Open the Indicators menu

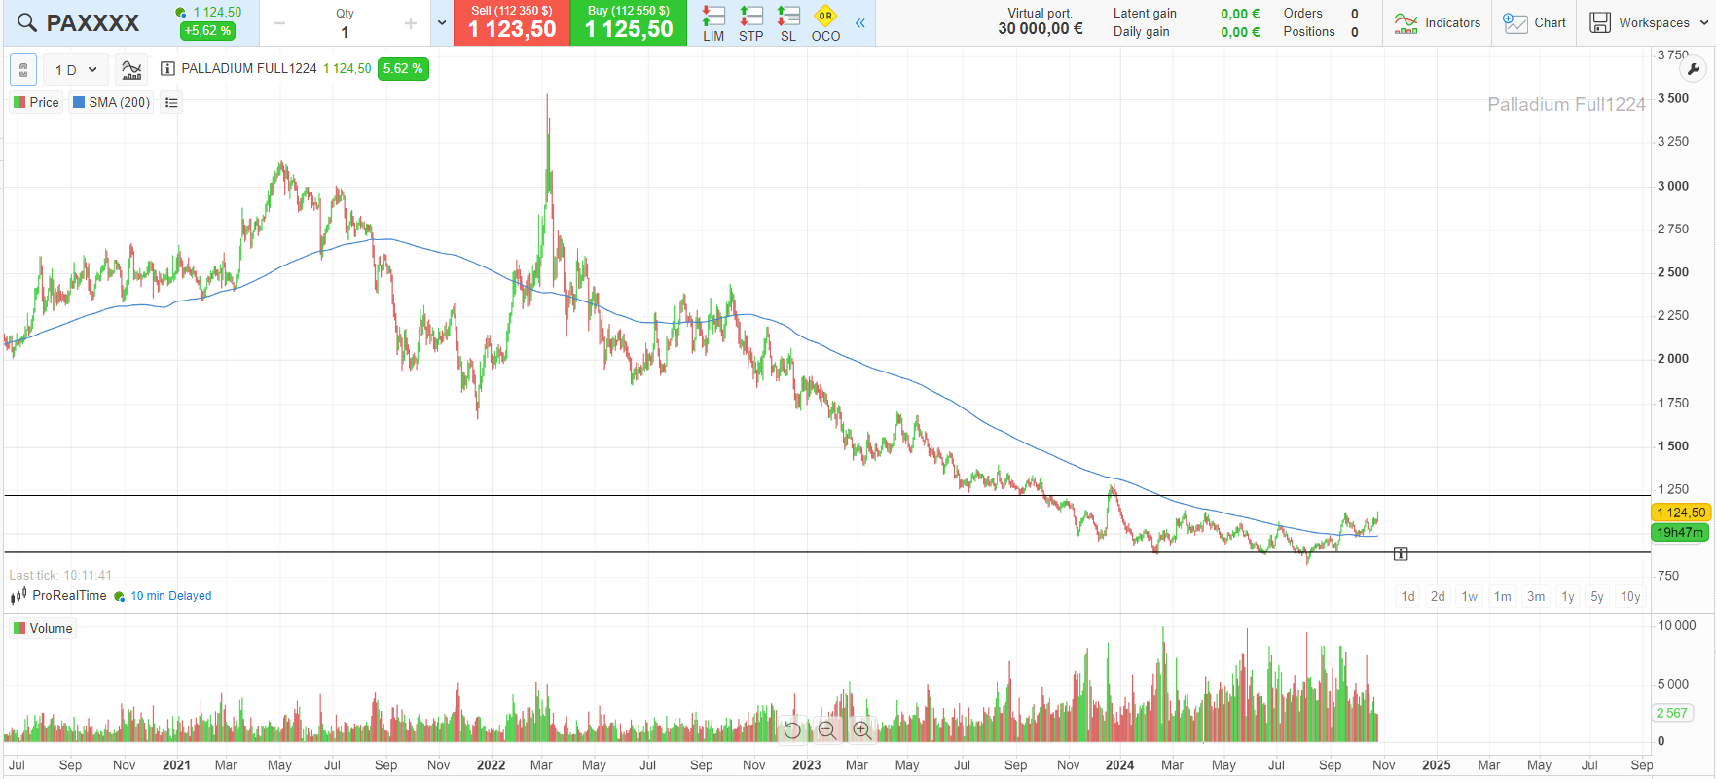click(x=1437, y=22)
